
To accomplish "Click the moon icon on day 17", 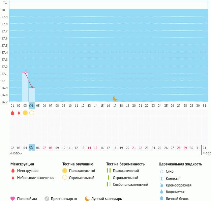I will coord(115,98).
